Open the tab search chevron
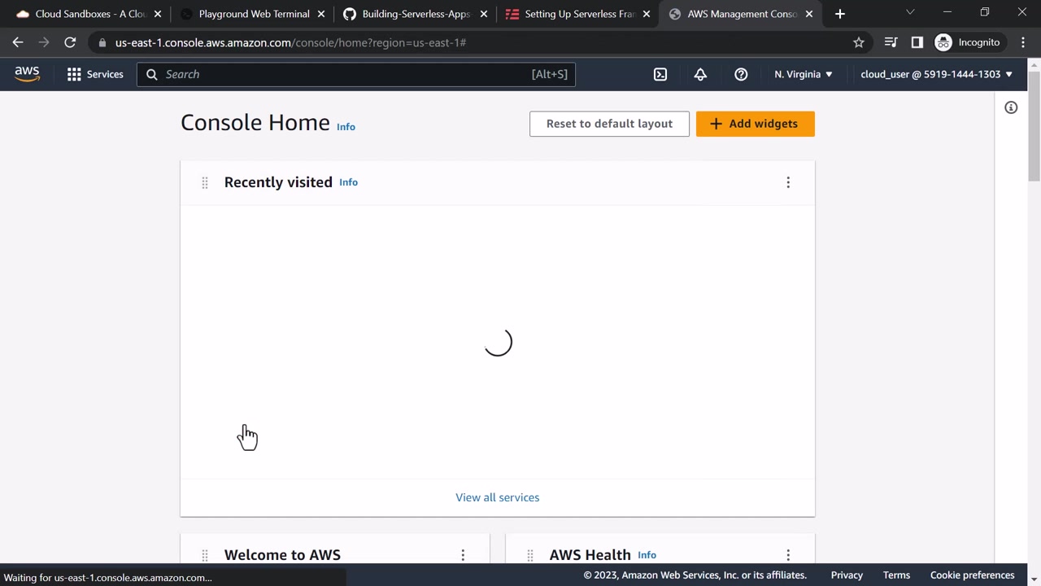Image resolution: width=1041 pixels, height=586 pixels. pos(910,12)
